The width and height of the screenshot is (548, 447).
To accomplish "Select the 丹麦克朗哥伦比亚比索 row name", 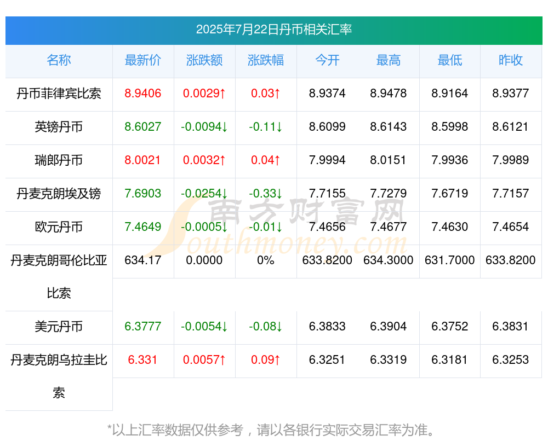I will pyautogui.click(x=59, y=277).
